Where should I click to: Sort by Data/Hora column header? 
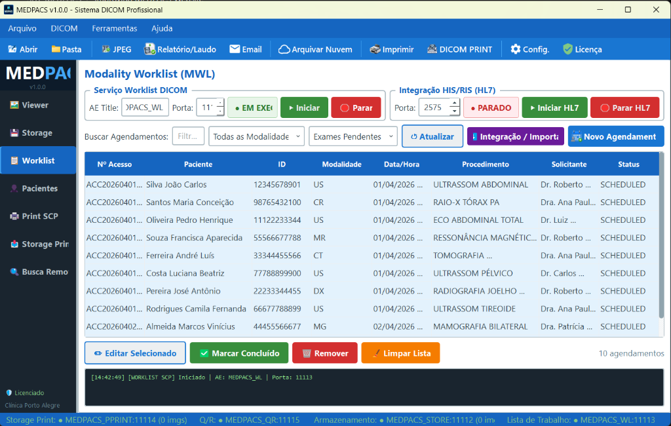(x=402, y=165)
